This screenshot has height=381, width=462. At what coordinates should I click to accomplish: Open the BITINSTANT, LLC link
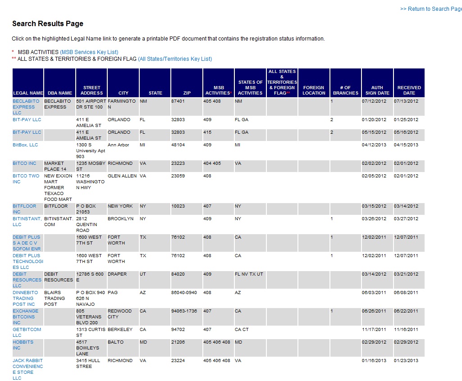27,222
